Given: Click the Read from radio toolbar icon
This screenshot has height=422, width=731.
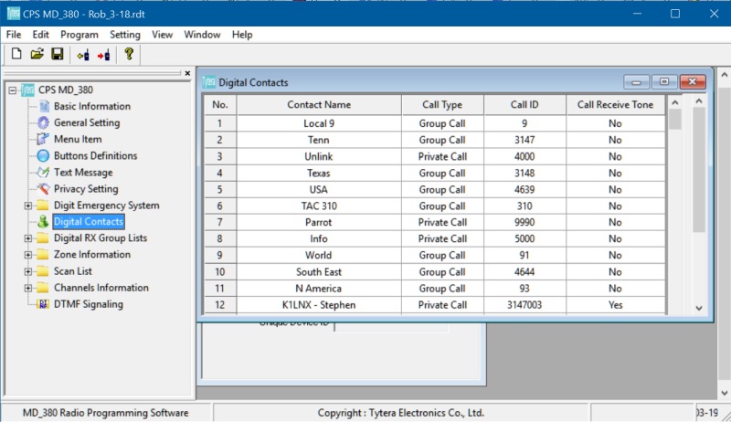Looking at the screenshot, I should coord(83,55).
